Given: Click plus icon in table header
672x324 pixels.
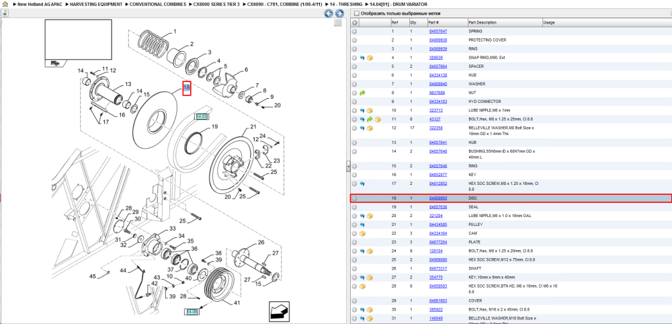Looking at the screenshot, I should 354,23.
